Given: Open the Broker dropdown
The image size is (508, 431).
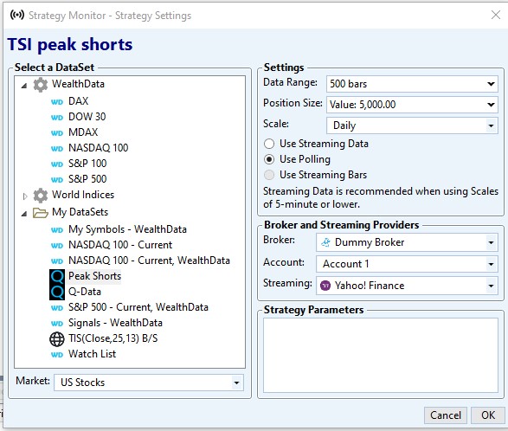Looking at the screenshot, I should (491, 242).
